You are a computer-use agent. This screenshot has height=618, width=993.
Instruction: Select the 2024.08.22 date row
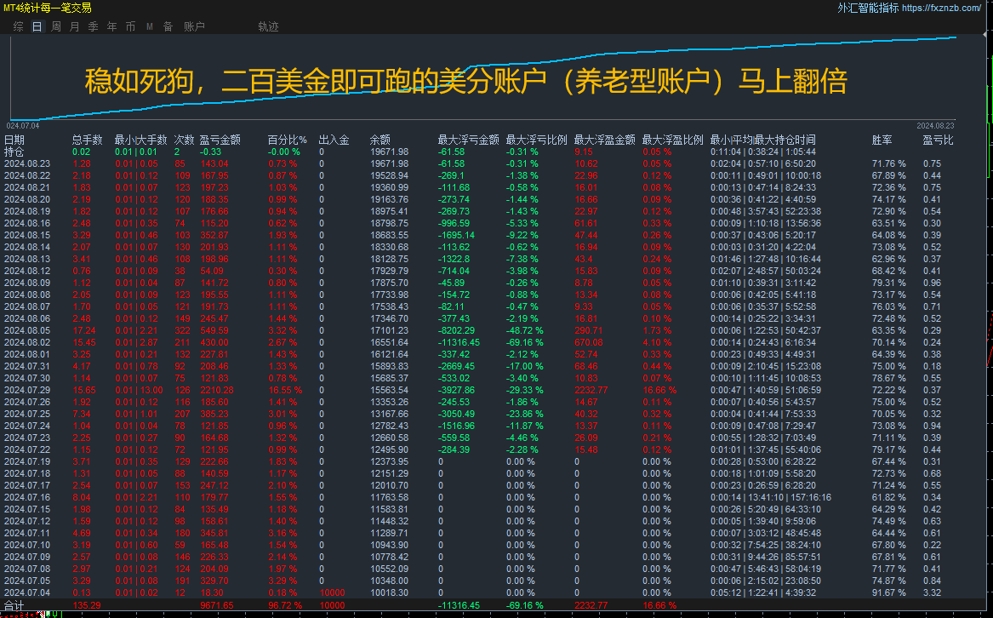(27, 175)
